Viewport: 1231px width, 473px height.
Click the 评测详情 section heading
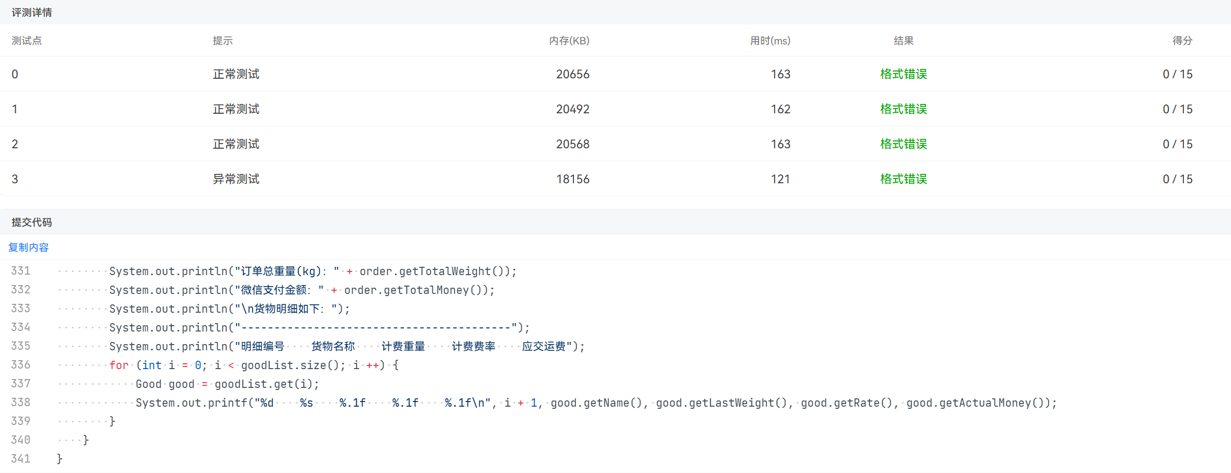click(32, 13)
